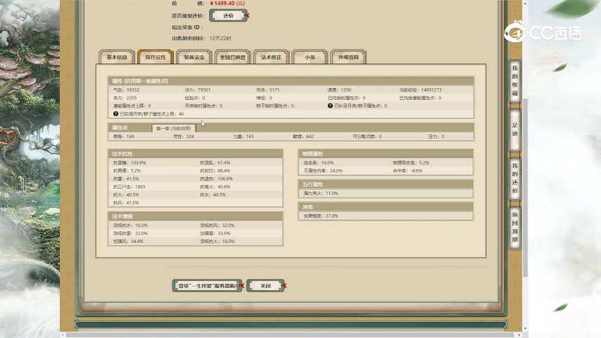601x338 pixels.
Task: Click the scrollbar down arrow
Action: click(x=524, y=330)
